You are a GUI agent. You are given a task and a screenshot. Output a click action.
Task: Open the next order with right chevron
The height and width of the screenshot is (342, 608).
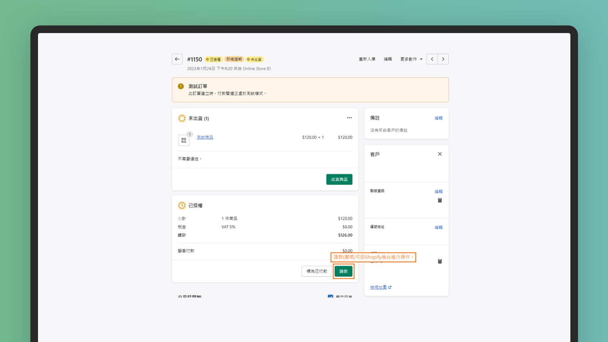(x=443, y=59)
